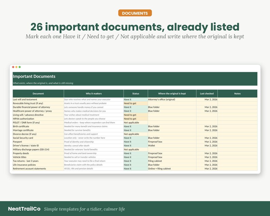This screenshot has height=216, width=270.
Task: Open the Have it status for Retirement account statements
Action: [136, 169]
